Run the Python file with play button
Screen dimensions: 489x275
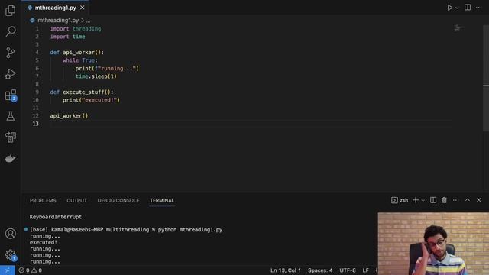tap(449, 8)
